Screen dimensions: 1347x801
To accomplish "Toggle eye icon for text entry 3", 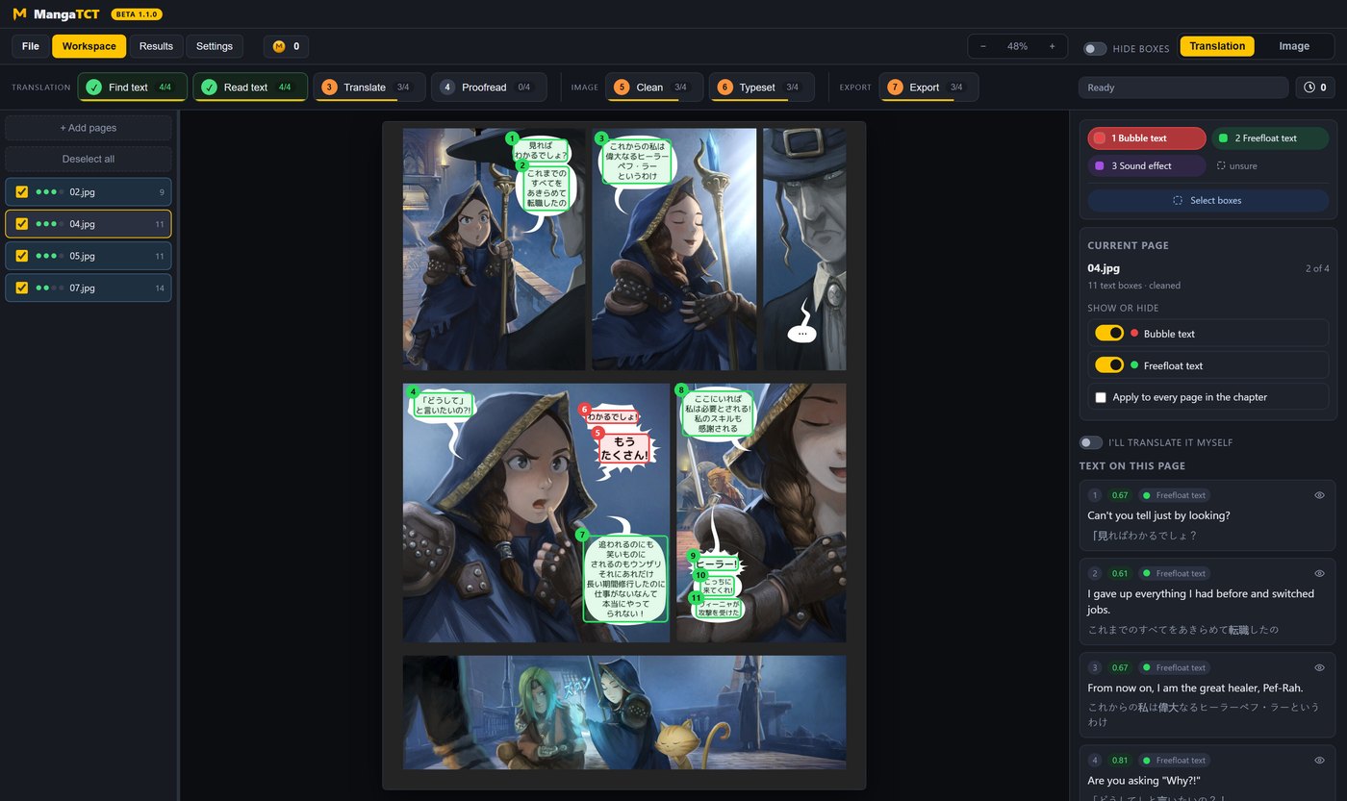I will [x=1319, y=667].
